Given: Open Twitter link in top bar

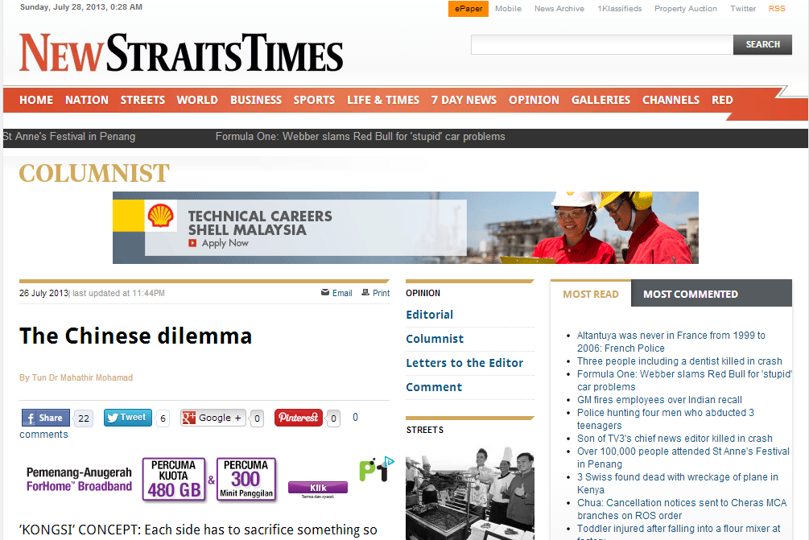Looking at the screenshot, I should [x=743, y=9].
